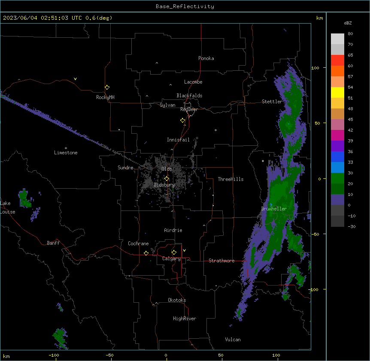Click the Cochrane town label
This screenshot has height=361, width=370.
138,244
